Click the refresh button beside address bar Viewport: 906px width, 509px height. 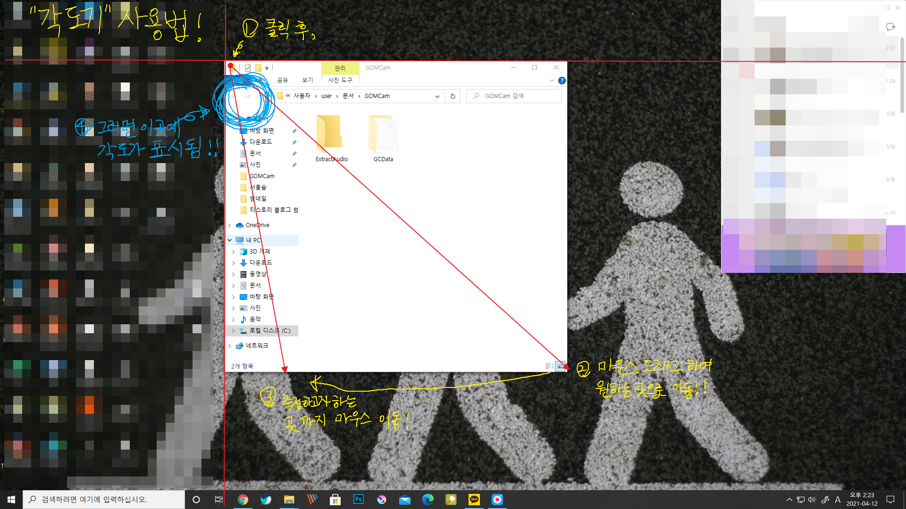pyautogui.click(x=453, y=96)
